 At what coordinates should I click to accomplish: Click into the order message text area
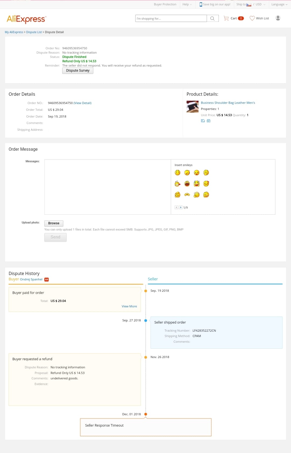point(108,187)
